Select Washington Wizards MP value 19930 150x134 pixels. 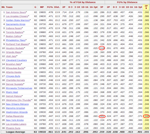coord(42,112)
